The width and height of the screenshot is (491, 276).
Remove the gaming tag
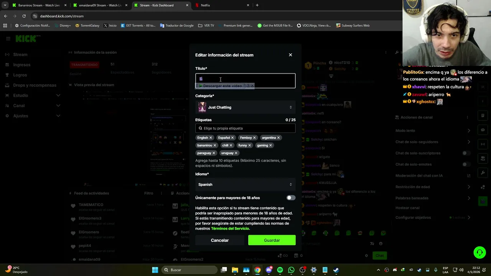270,145
